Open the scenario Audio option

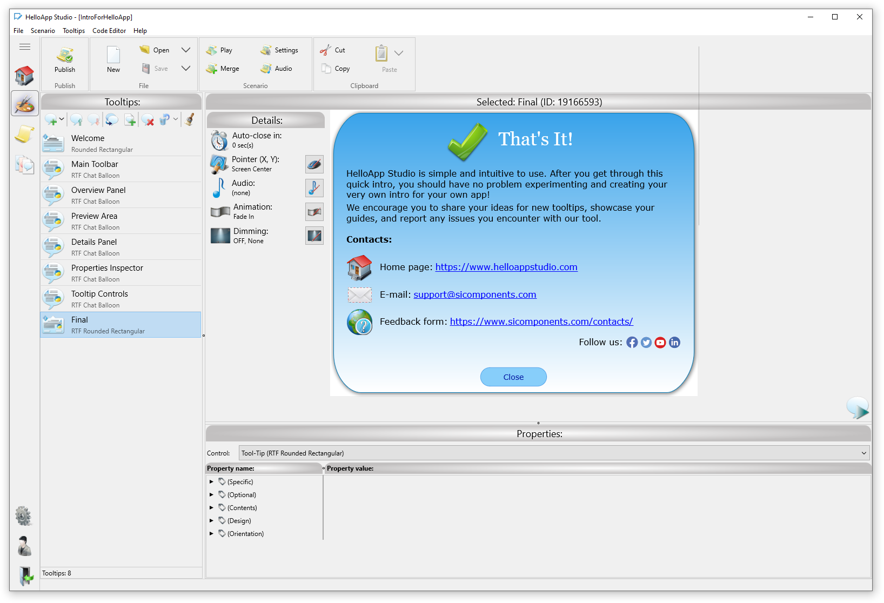click(276, 69)
